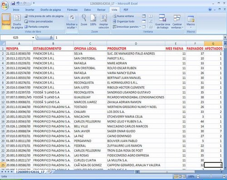Viewport: 227px width, 180px height.
Task: Expand the Name Box dropdown arrow
Action: 33,38
